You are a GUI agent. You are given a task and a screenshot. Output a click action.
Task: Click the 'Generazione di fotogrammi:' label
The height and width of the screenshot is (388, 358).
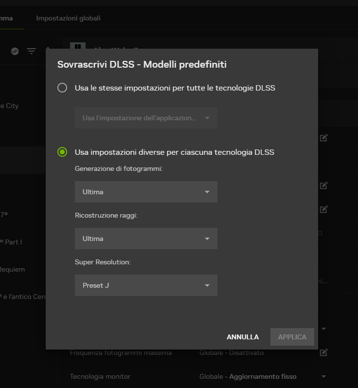click(x=119, y=169)
